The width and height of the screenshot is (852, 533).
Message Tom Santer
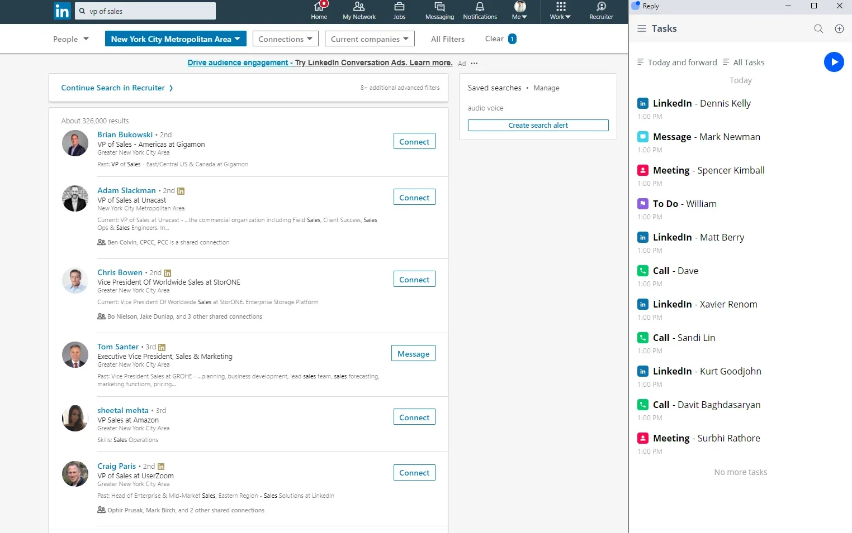[x=413, y=354]
